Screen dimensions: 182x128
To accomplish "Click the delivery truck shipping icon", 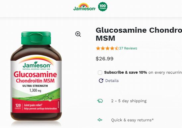I will click(100, 101).
